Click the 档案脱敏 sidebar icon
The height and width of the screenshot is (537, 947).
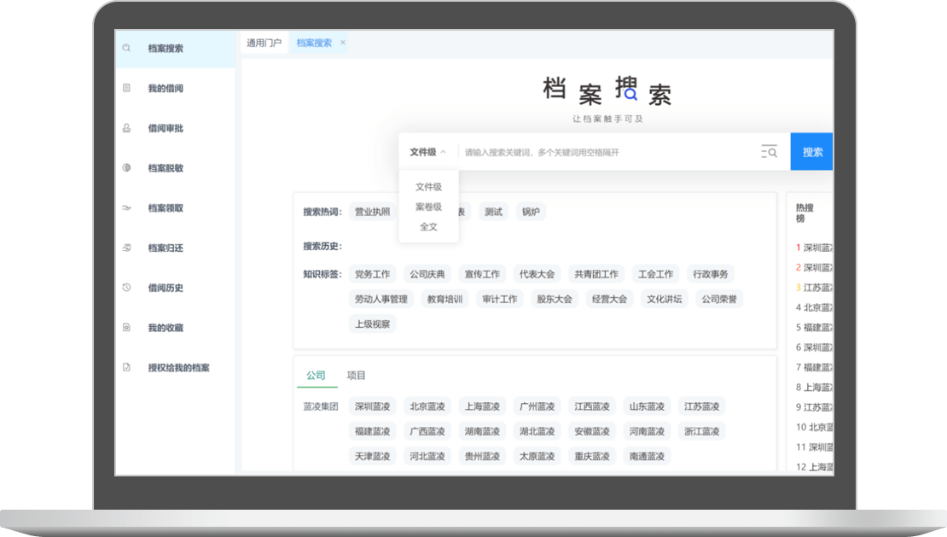[126, 168]
